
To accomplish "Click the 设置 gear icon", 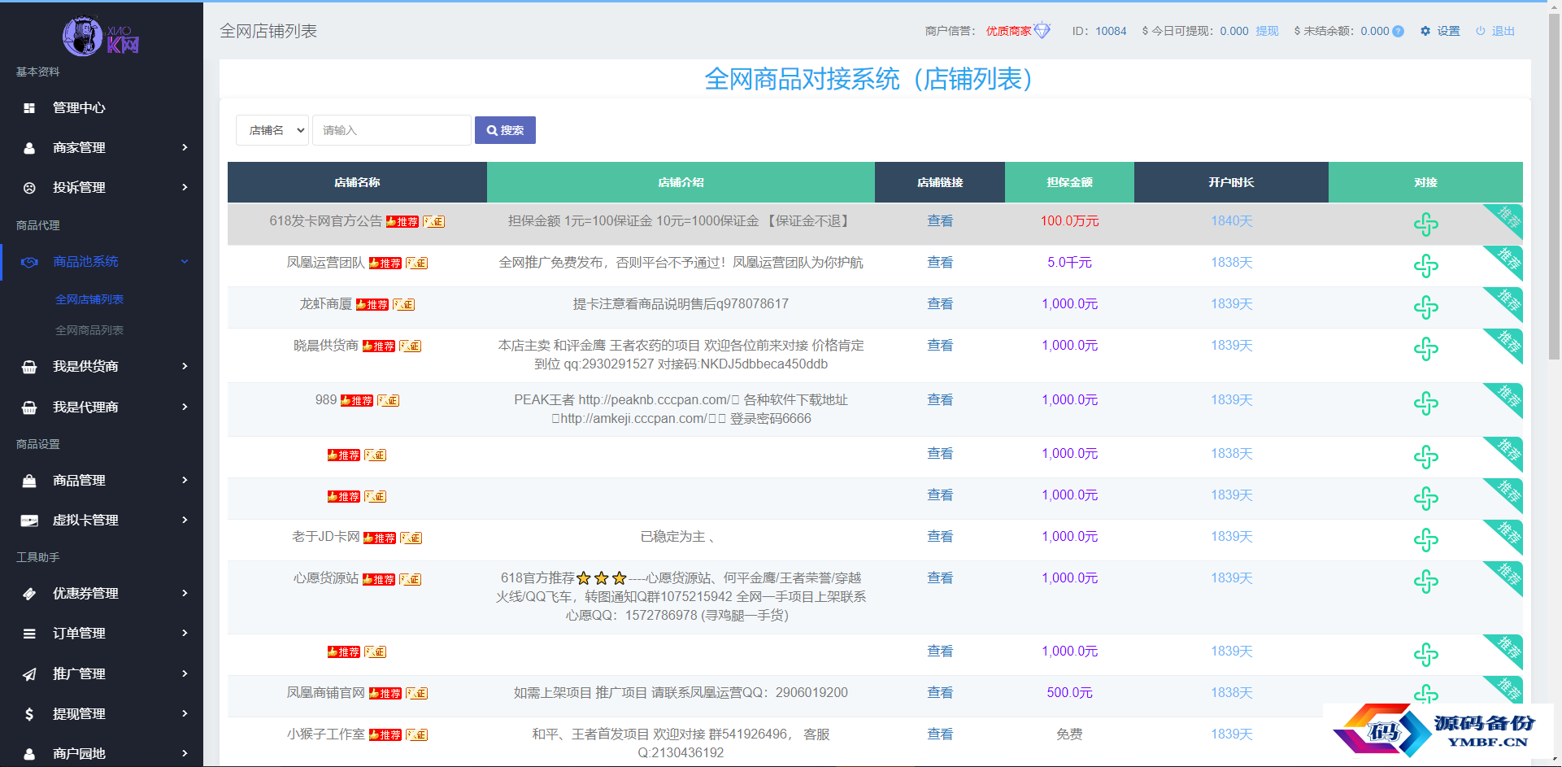I will click(x=1425, y=31).
